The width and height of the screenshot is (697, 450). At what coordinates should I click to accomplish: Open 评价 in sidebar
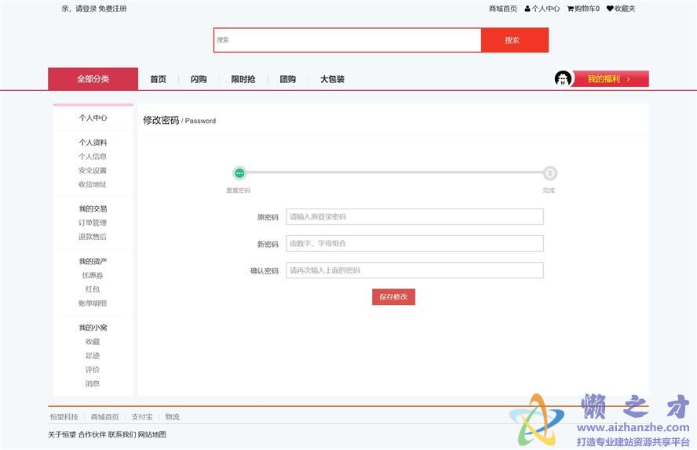tap(93, 370)
